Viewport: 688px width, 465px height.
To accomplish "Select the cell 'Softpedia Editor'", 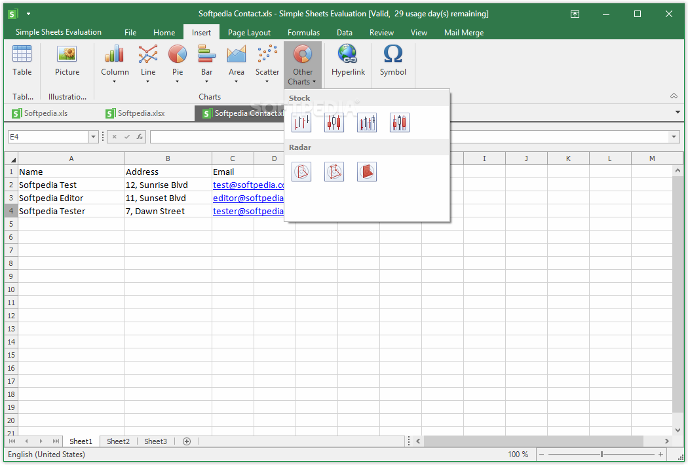I will click(x=71, y=198).
